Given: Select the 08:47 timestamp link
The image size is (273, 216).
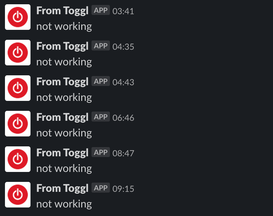Looking at the screenshot, I should pyautogui.click(x=123, y=153).
